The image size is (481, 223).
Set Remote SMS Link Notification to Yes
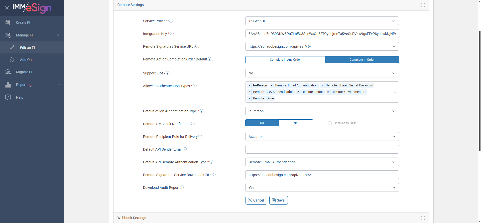[296, 123]
